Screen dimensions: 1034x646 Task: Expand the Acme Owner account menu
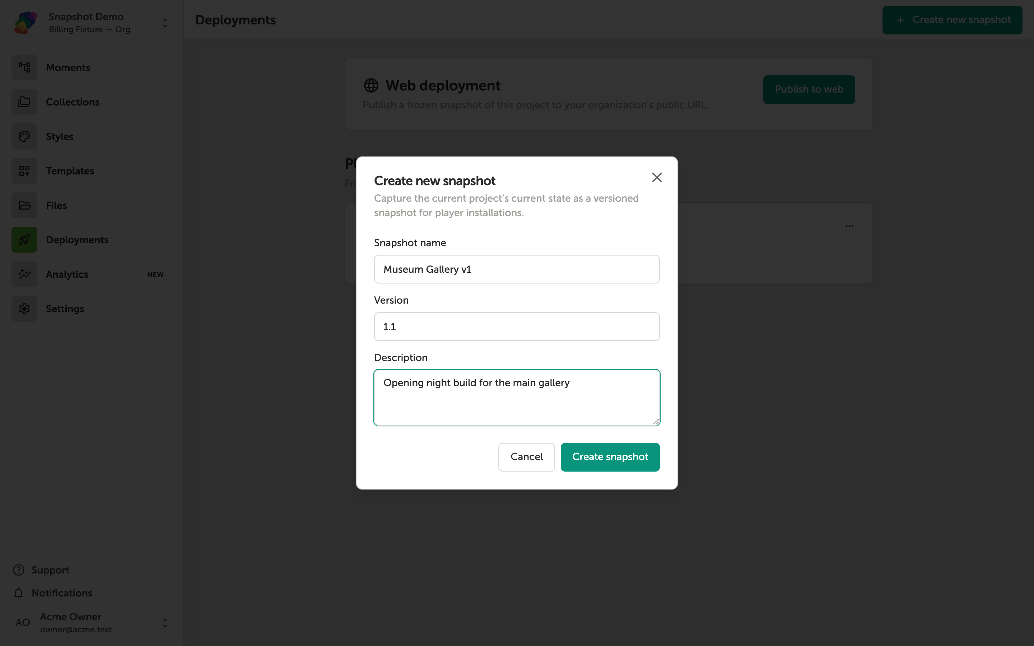(165, 623)
